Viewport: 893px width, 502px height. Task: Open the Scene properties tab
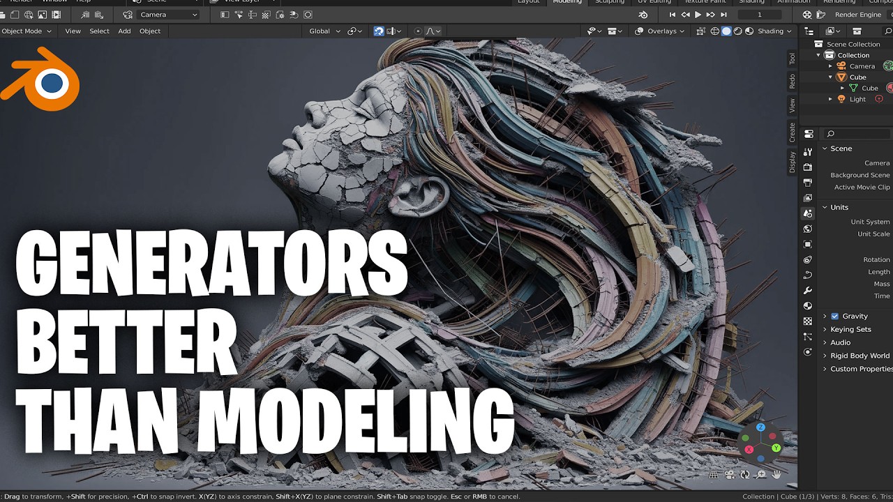coord(808,213)
